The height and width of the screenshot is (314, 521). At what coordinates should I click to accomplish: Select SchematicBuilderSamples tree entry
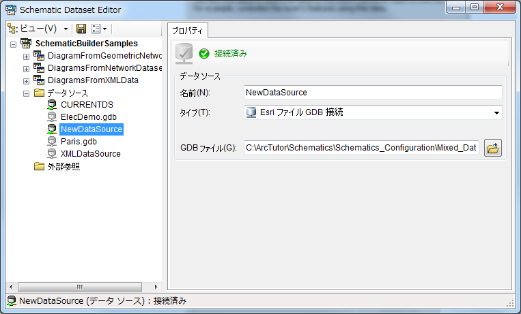tap(87, 44)
